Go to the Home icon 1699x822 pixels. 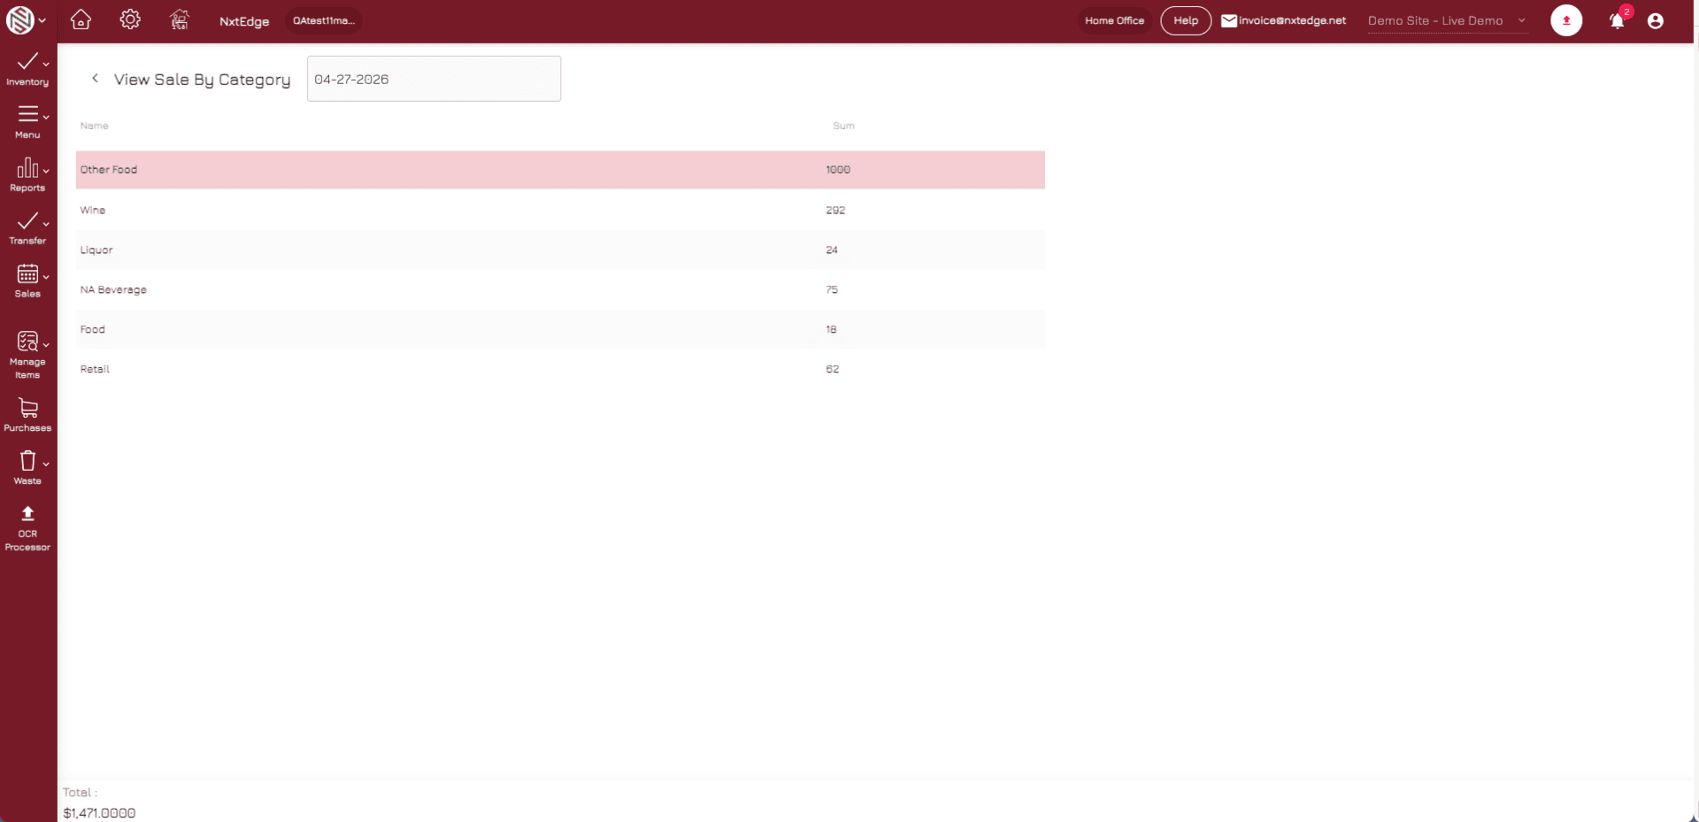tap(81, 19)
